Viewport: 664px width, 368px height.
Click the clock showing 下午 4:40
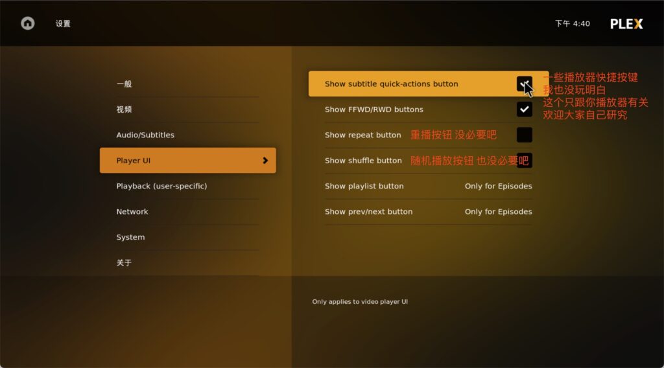pyautogui.click(x=572, y=24)
